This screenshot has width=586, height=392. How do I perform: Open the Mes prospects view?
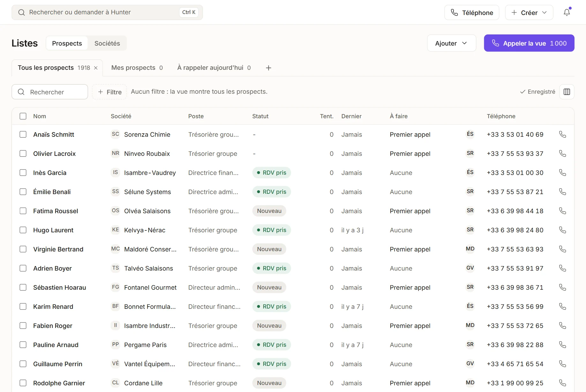click(137, 68)
